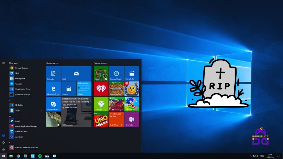
Task: Launch the Groove Music tile
Action: pos(116,73)
